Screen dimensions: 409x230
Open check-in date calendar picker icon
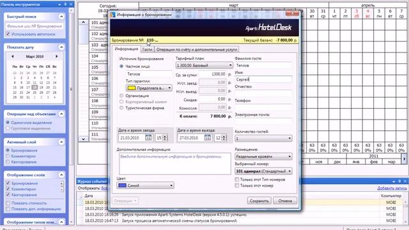point(148,138)
